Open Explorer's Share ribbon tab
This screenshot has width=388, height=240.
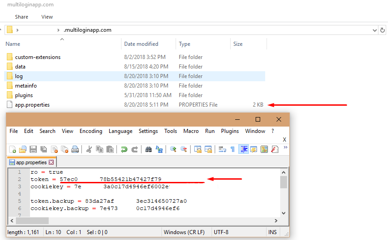[x=21, y=17]
